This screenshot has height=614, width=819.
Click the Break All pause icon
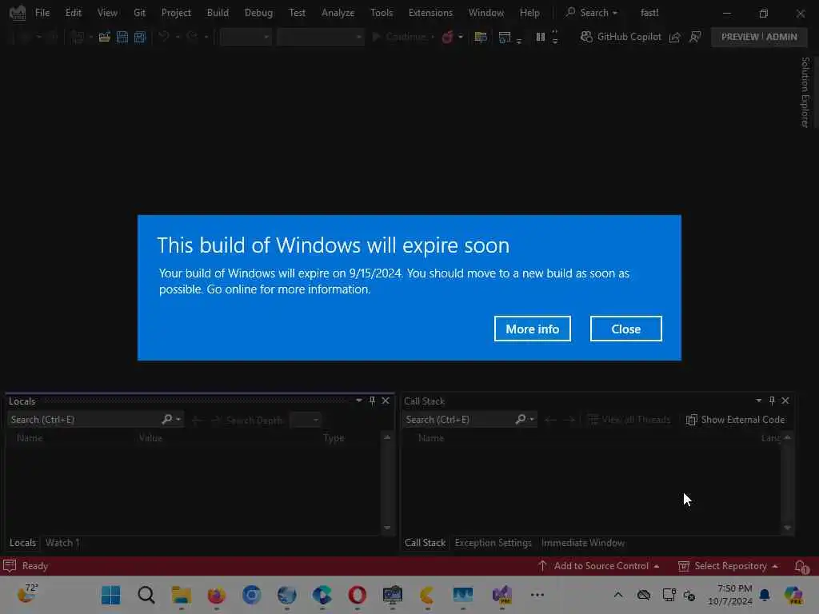(541, 37)
